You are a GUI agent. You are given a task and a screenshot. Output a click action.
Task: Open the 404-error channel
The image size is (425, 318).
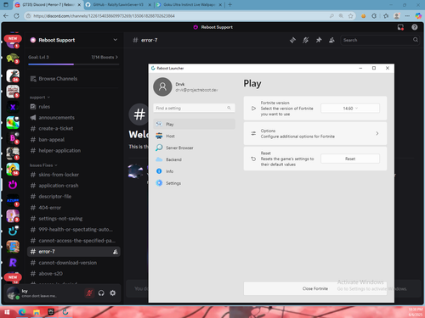(74, 208)
